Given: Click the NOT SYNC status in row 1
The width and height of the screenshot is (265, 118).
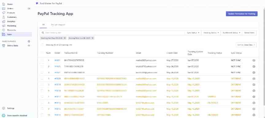Looking at the screenshot, I should [x=236, y=60].
